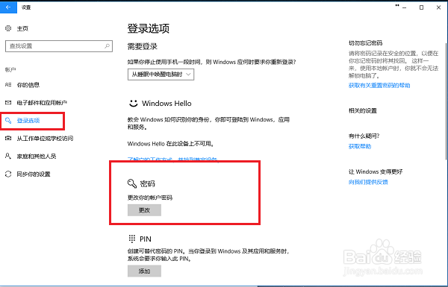Maximize the settings window

421,7
